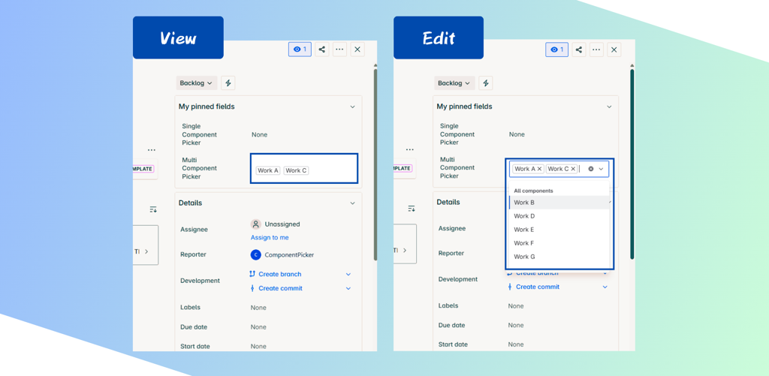Collapse My pinned fields in View panel
Screen dimensions: 769x376
pos(352,107)
